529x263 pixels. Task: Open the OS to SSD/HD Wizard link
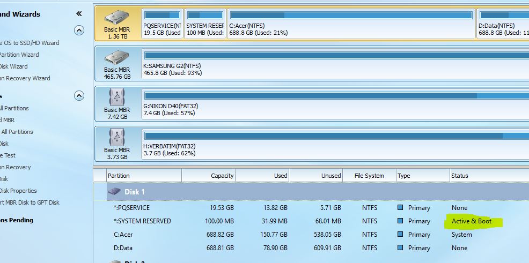tap(30, 43)
